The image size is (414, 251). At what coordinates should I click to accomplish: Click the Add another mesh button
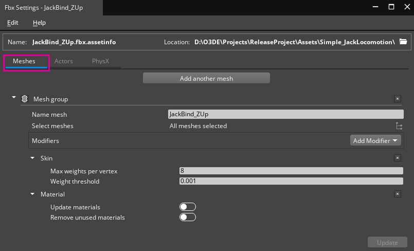click(x=206, y=79)
